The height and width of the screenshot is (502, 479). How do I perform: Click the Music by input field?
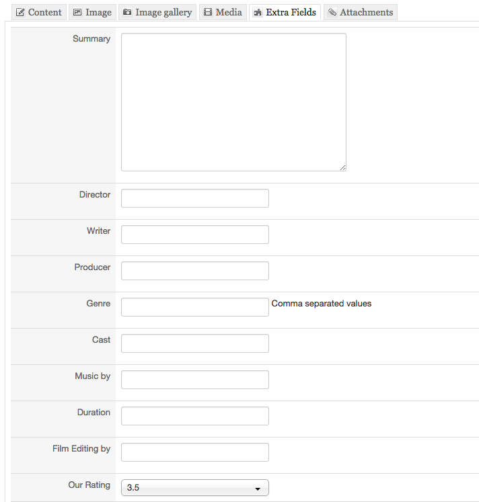195,380
